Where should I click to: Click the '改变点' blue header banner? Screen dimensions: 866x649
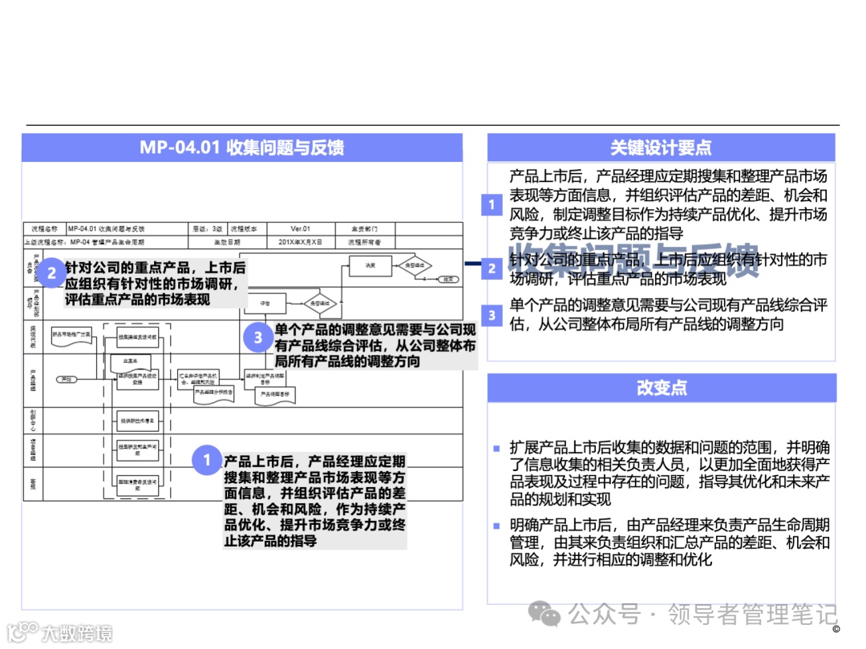point(662,388)
